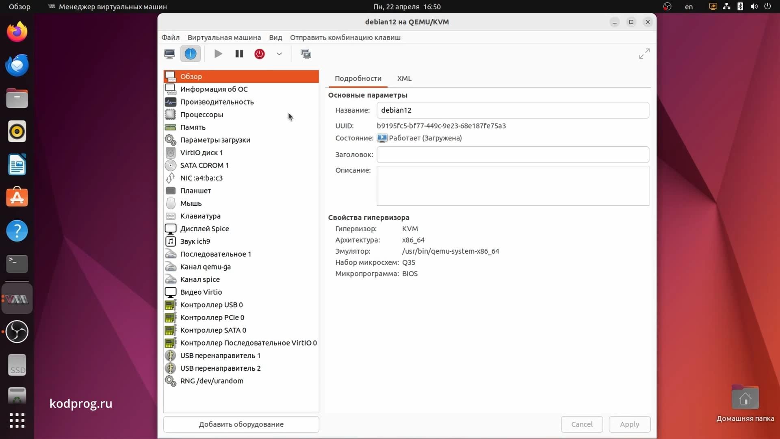Show applications grid in the dock
Screen dimensions: 780x439
pos(17,420)
